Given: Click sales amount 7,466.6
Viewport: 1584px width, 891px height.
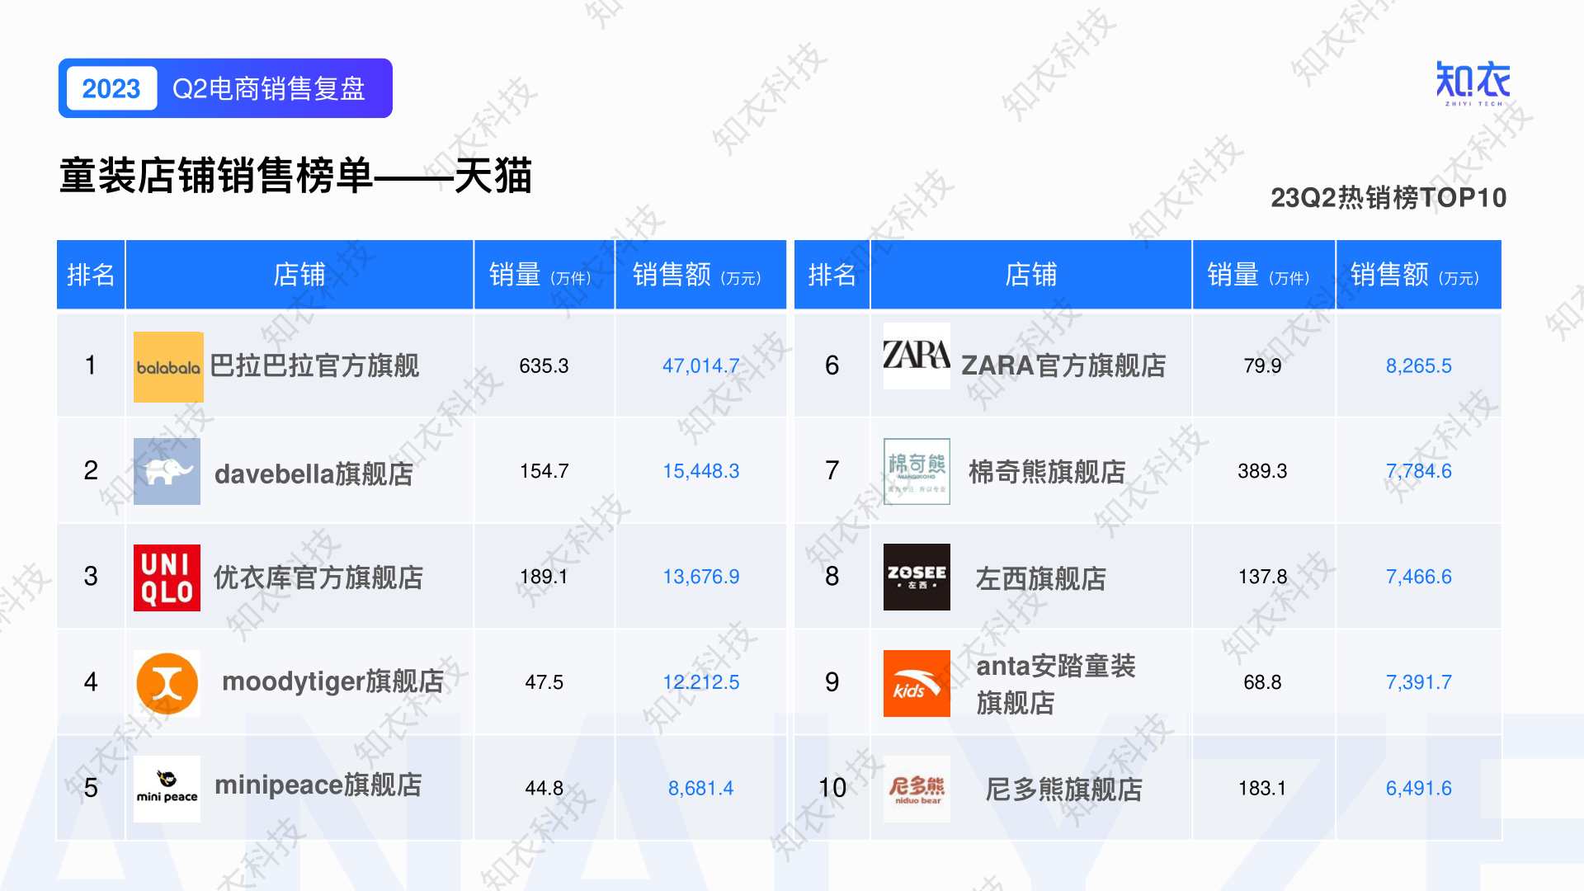Looking at the screenshot, I should pyautogui.click(x=1418, y=577).
